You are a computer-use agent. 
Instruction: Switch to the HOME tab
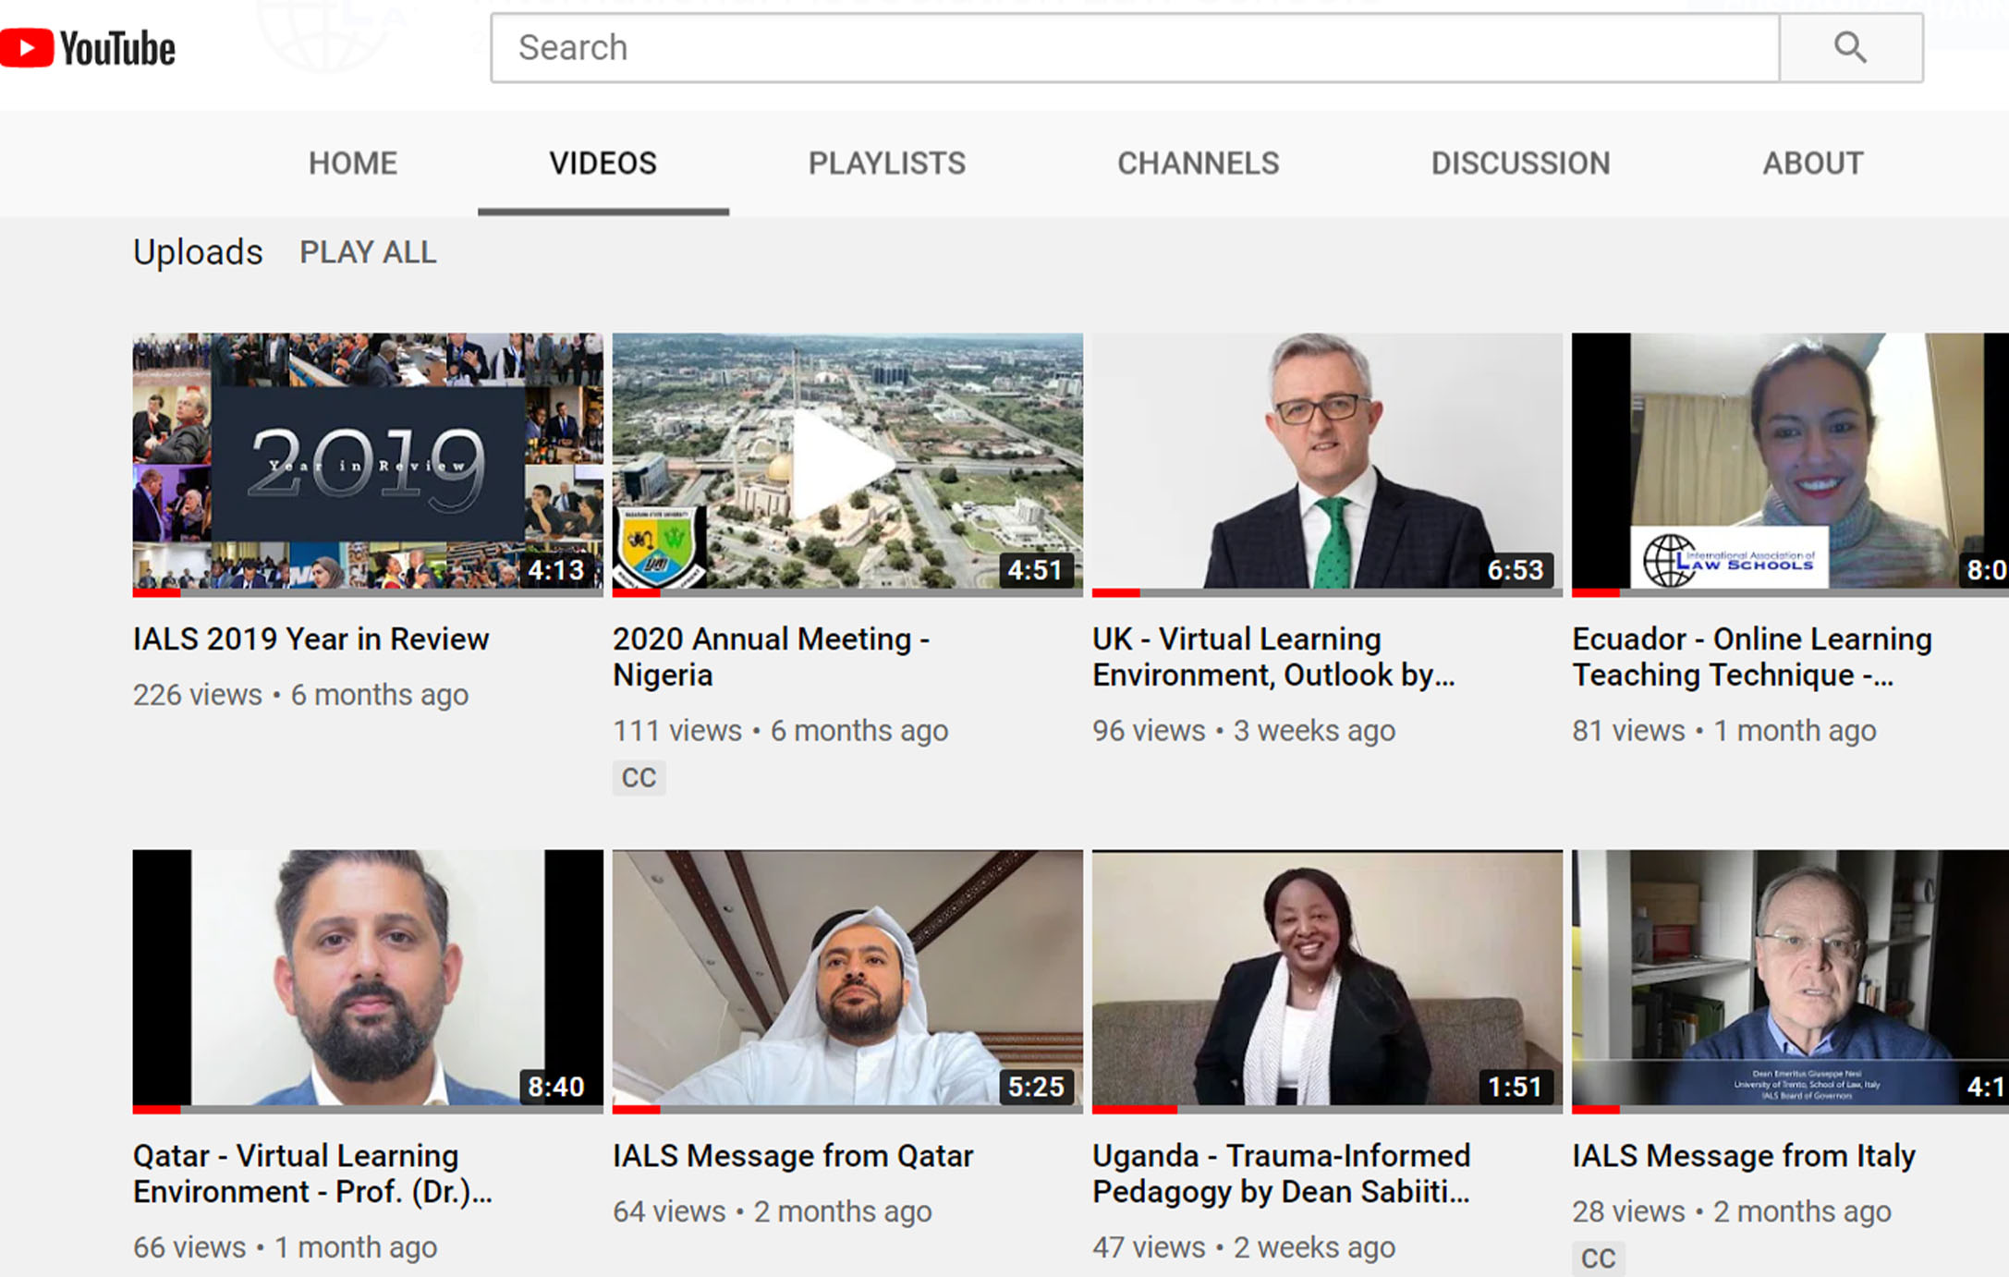(x=353, y=164)
